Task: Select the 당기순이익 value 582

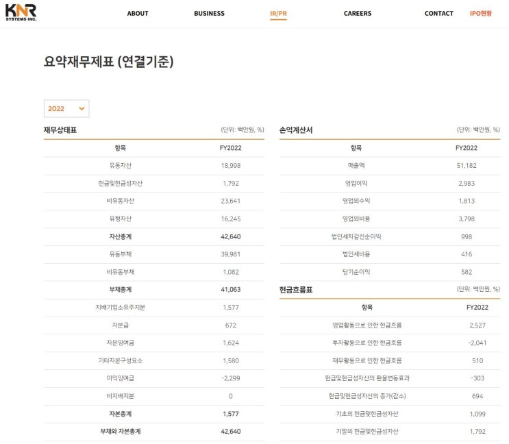Action: point(467,272)
